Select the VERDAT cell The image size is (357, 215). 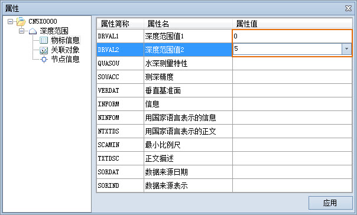pyautogui.click(x=120, y=90)
